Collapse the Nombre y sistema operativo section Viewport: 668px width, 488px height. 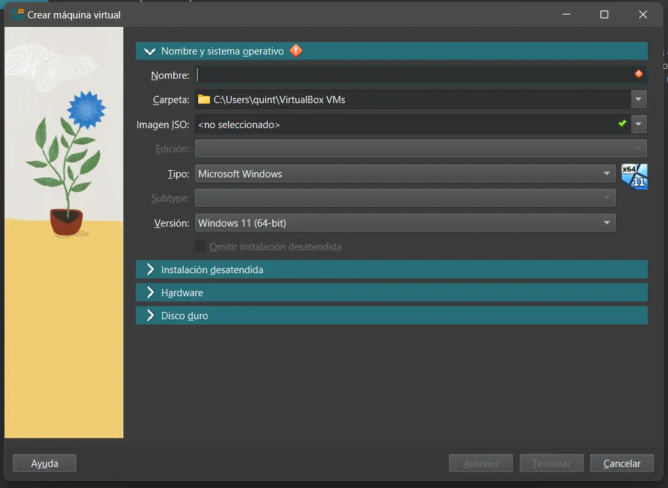point(150,51)
